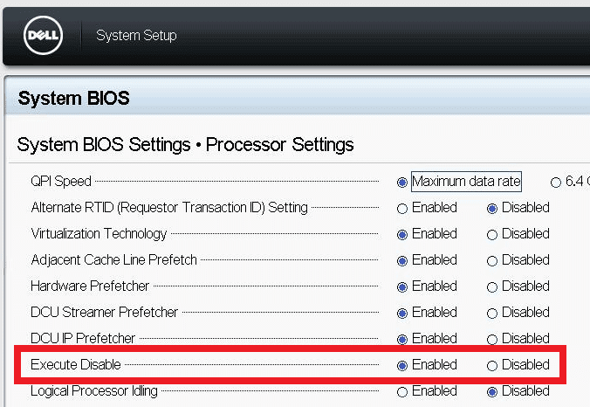Enable Virtualization Technology
Screen dimensions: 590x407
pos(402,235)
